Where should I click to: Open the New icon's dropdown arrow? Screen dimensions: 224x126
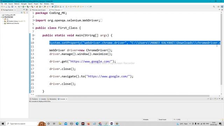click(4, 7)
